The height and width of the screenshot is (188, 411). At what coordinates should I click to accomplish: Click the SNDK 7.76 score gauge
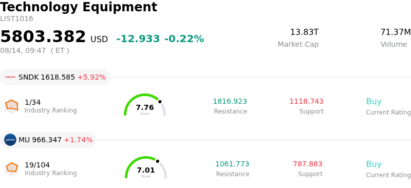[x=145, y=104]
